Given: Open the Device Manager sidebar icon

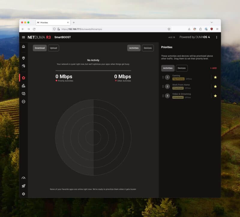Looking at the screenshot, I should pos(23,94).
